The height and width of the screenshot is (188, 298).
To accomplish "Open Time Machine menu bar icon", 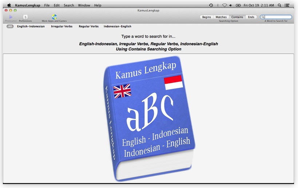I will [211, 5].
